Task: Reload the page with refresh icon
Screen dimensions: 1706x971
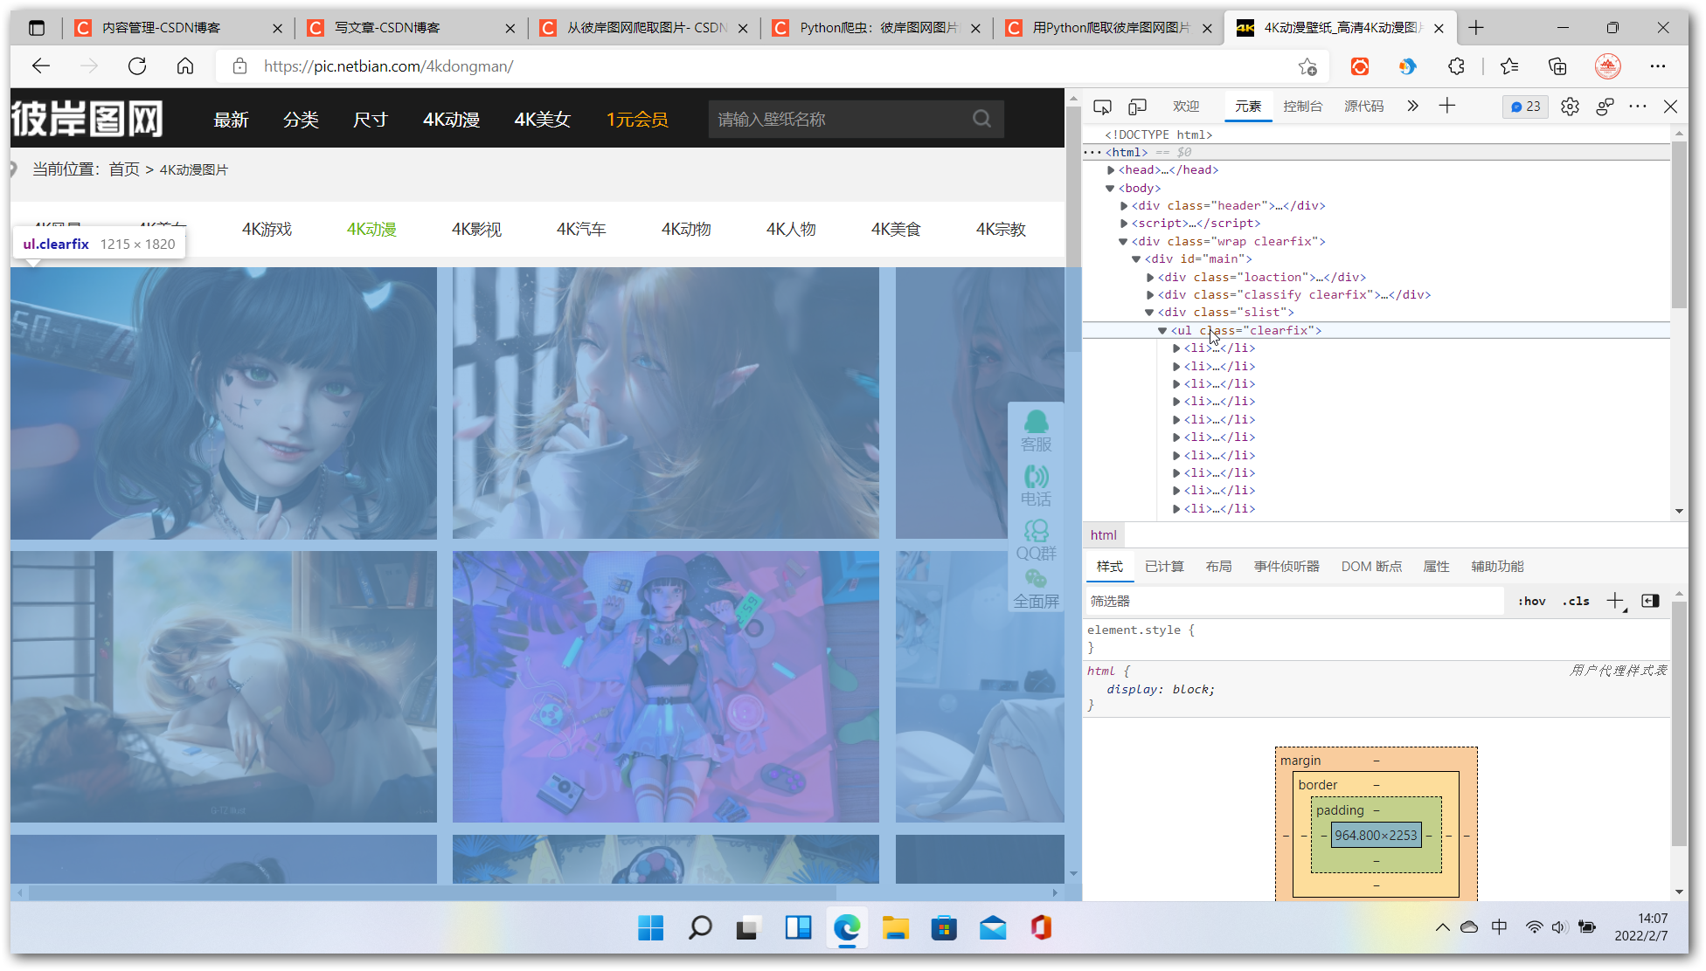Action: tap(137, 66)
